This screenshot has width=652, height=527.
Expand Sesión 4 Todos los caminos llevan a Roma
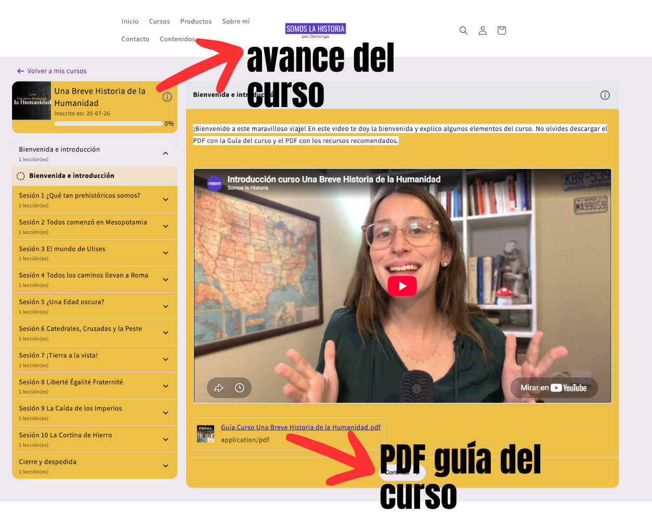95,280
